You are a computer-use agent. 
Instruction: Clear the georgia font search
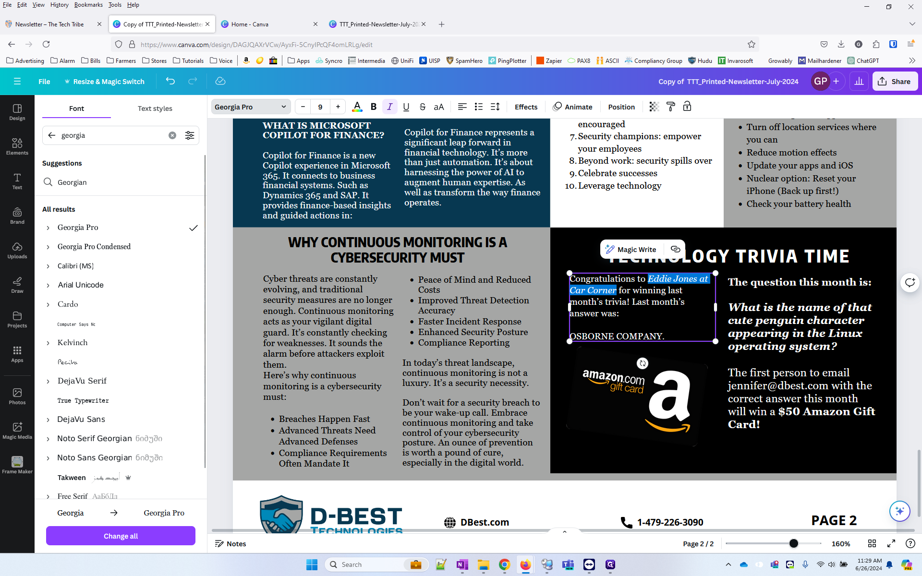tap(172, 135)
